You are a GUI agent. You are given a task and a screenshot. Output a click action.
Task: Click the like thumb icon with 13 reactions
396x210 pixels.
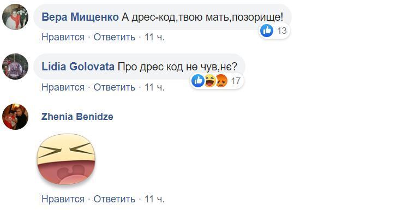click(267, 31)
